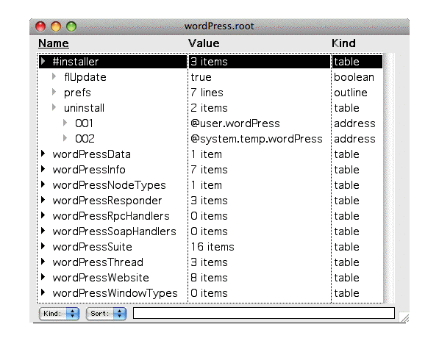Expand the wordPressWindowTypes triangle
439x363 pixels.
tap(43, 292)
